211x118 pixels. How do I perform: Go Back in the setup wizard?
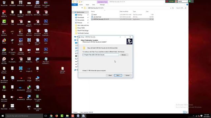click(x=110, y=75)
